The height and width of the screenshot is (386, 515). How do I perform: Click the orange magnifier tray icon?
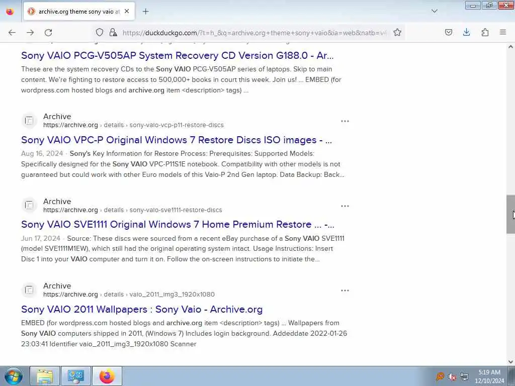tap(440, 376)
